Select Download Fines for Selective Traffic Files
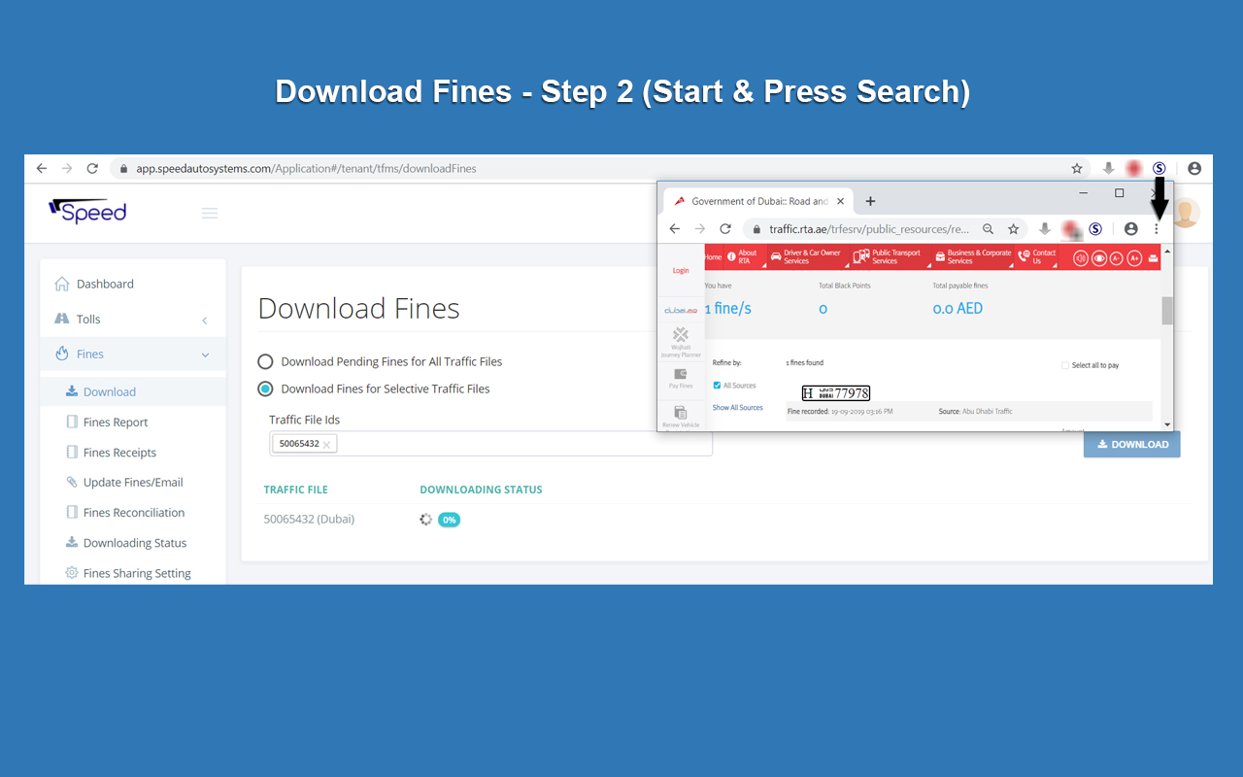Viewport: 1243px width, 777px height. (265, 388)
